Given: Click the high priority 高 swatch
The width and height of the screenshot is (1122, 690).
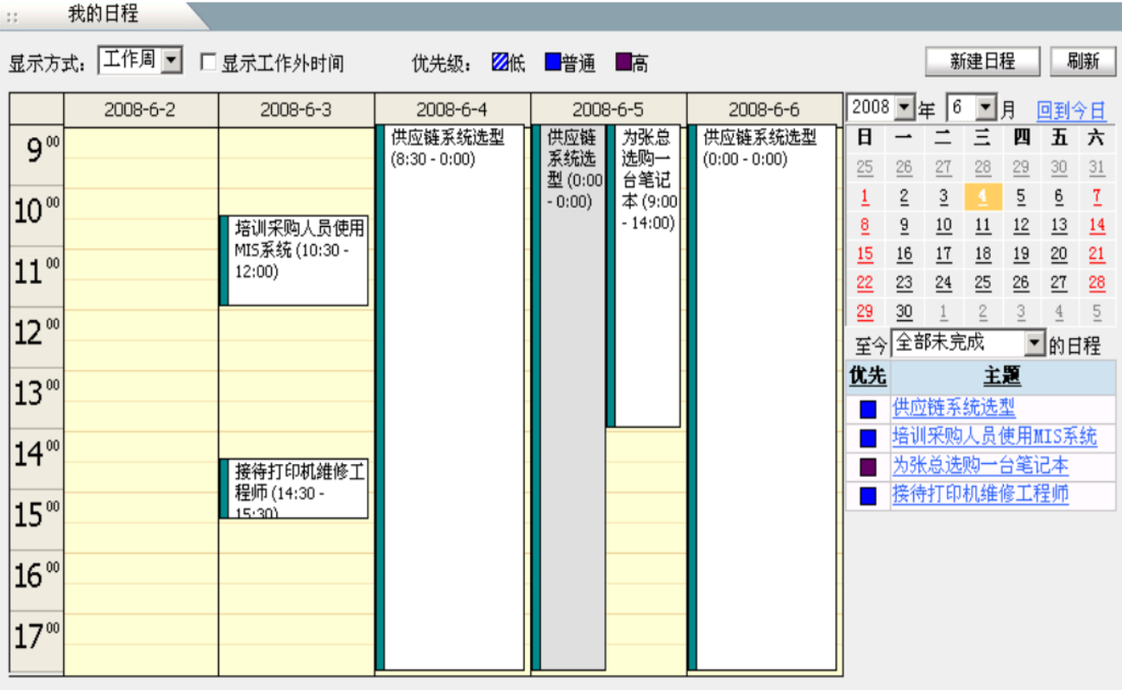Looking at the screenshot, I should click(623, 62).
